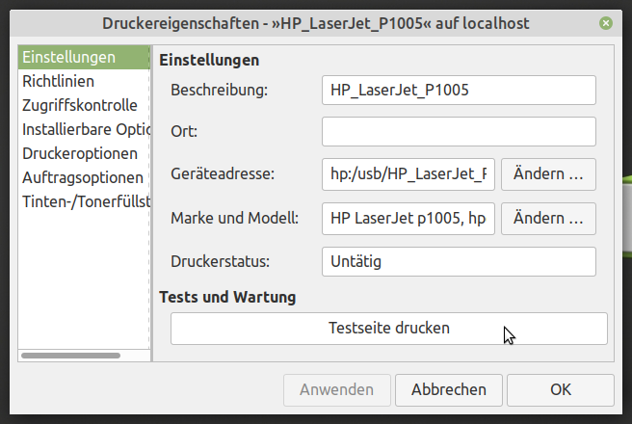Click the Geräteadresse text field
Screen dimensions: 632x424
point(408,173)
